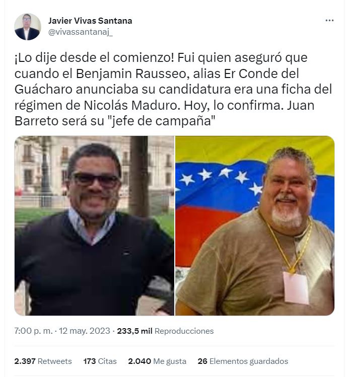This screenshot has height=377, width=347.
Task: Open right photo with Venezuelan flag
Action: coord(255,225)
